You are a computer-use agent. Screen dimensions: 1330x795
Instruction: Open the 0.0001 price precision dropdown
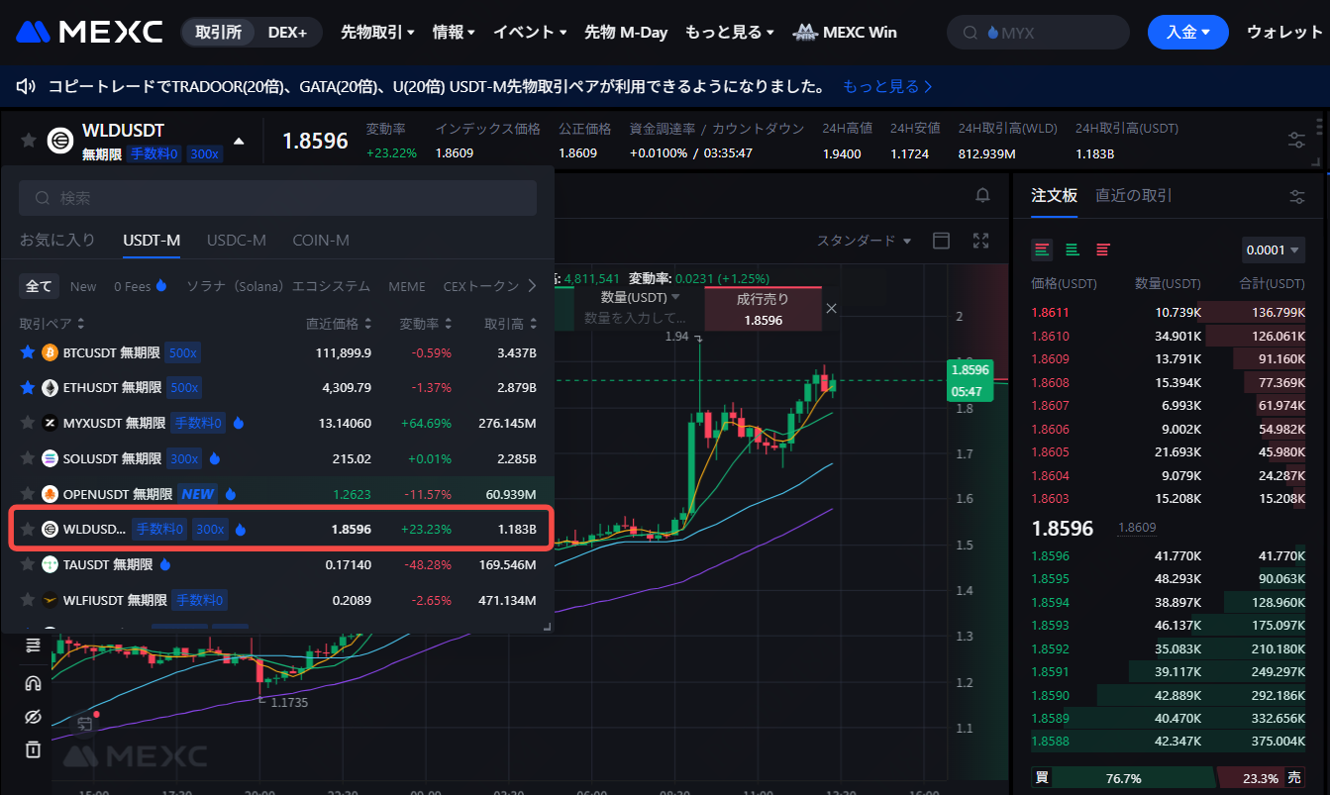tap(1274, 249)
